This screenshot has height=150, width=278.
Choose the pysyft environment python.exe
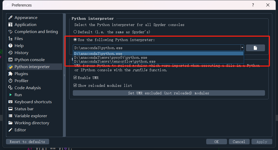click(111, 58)
